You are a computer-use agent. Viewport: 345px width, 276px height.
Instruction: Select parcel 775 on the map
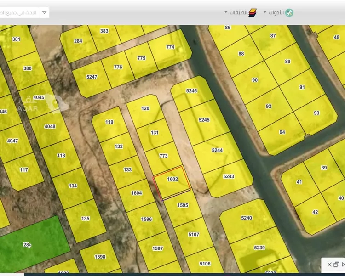point(141,61)
